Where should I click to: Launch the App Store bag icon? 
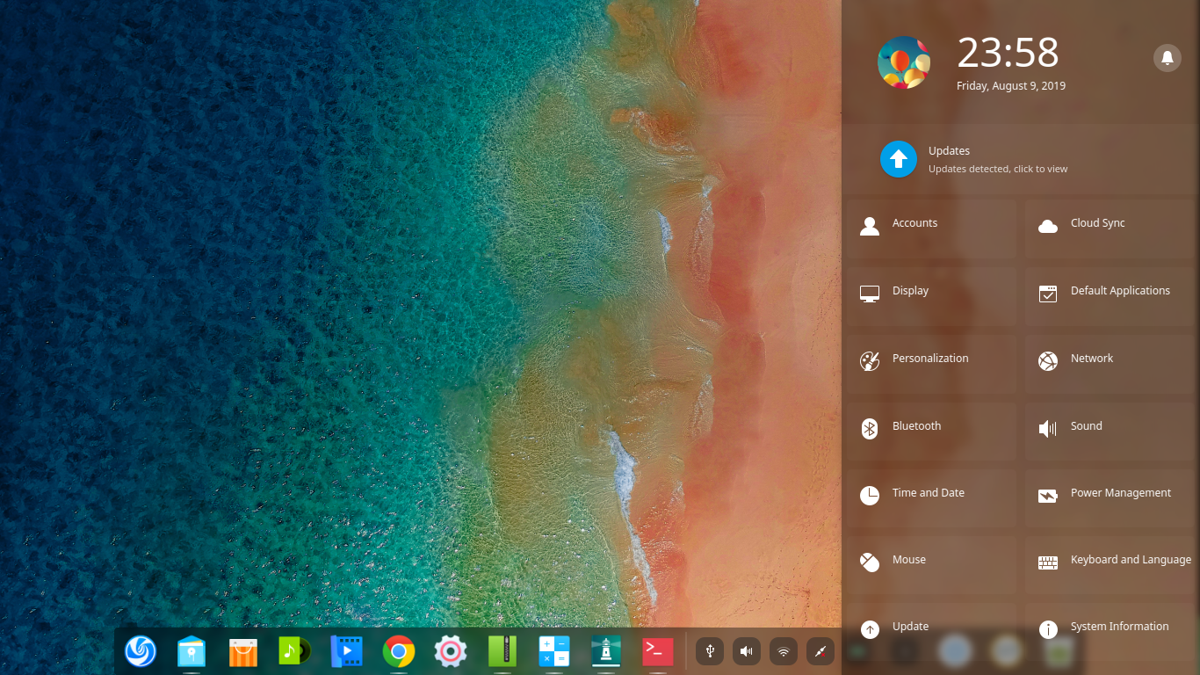point(243,651)
